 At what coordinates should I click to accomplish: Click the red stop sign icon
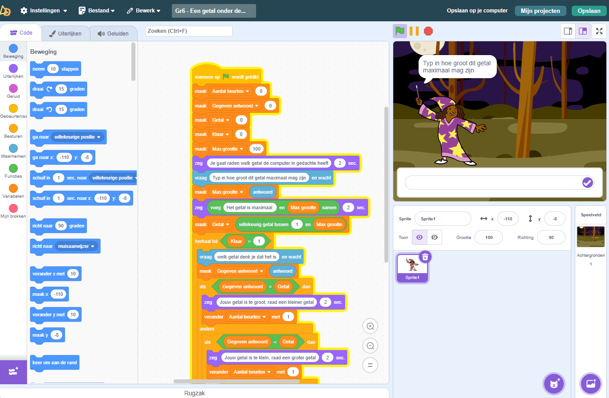click(428, 31)
